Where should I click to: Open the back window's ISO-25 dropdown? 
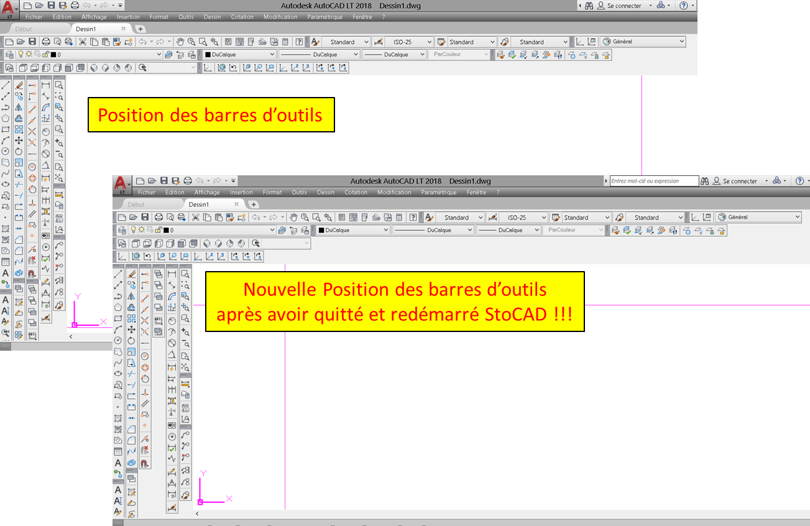coord(408,42)
